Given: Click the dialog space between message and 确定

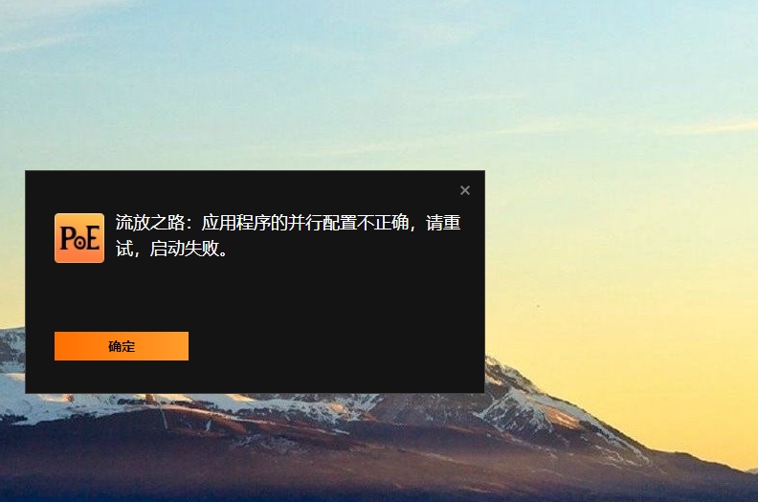Looking at the screenshot, I should tap(193, 295).
